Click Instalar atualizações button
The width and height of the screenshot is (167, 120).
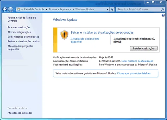coord(144,49)
